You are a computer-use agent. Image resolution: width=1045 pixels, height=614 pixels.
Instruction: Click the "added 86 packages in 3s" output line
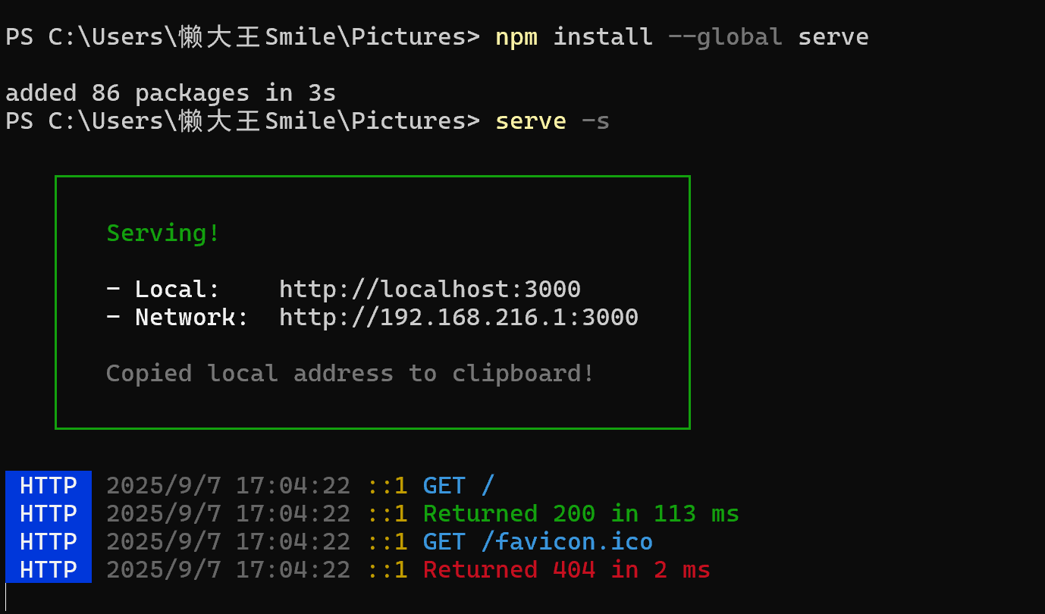click(x=171, y=93)
